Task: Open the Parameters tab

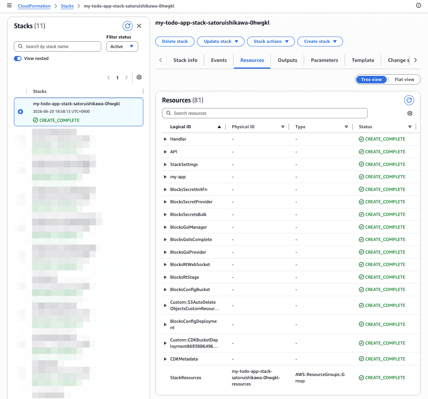Action: tap(324, 60)
